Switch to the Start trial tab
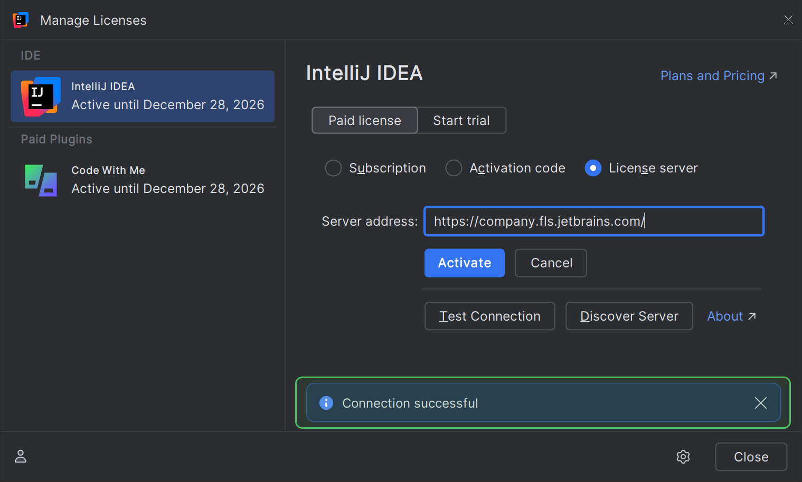 (461, 120)
